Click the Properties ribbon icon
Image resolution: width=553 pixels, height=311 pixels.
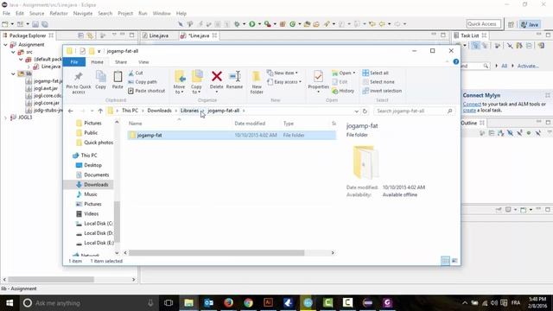(x=318, y=77)
